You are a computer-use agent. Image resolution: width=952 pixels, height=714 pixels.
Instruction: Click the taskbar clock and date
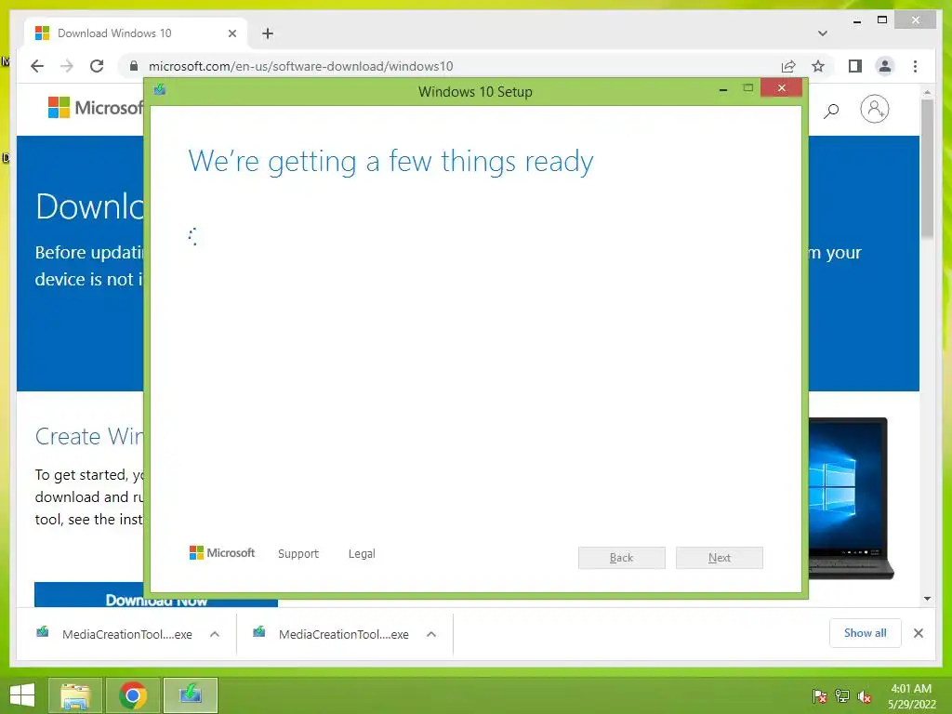click(911, 696)
